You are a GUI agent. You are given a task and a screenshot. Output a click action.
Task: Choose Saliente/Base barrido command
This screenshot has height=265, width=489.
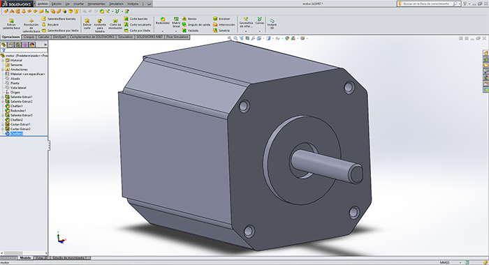click(59, 19)
